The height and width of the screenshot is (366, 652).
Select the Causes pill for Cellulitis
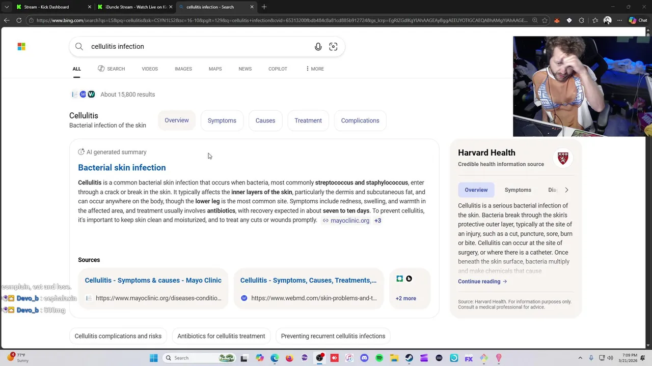265,120
